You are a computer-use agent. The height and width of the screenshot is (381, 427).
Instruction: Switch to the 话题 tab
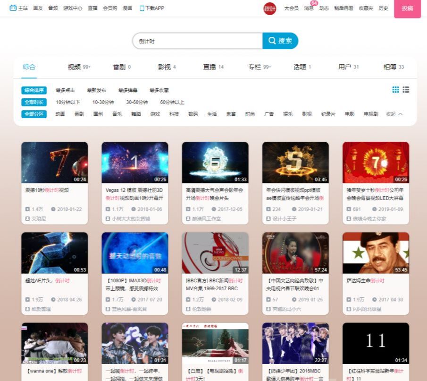pyautogui.click(x=302, y=67)
